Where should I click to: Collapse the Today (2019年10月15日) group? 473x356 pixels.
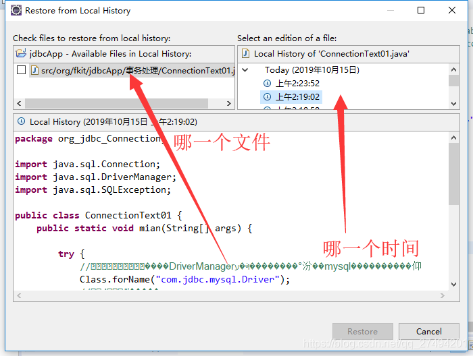(x=245, y=70)
